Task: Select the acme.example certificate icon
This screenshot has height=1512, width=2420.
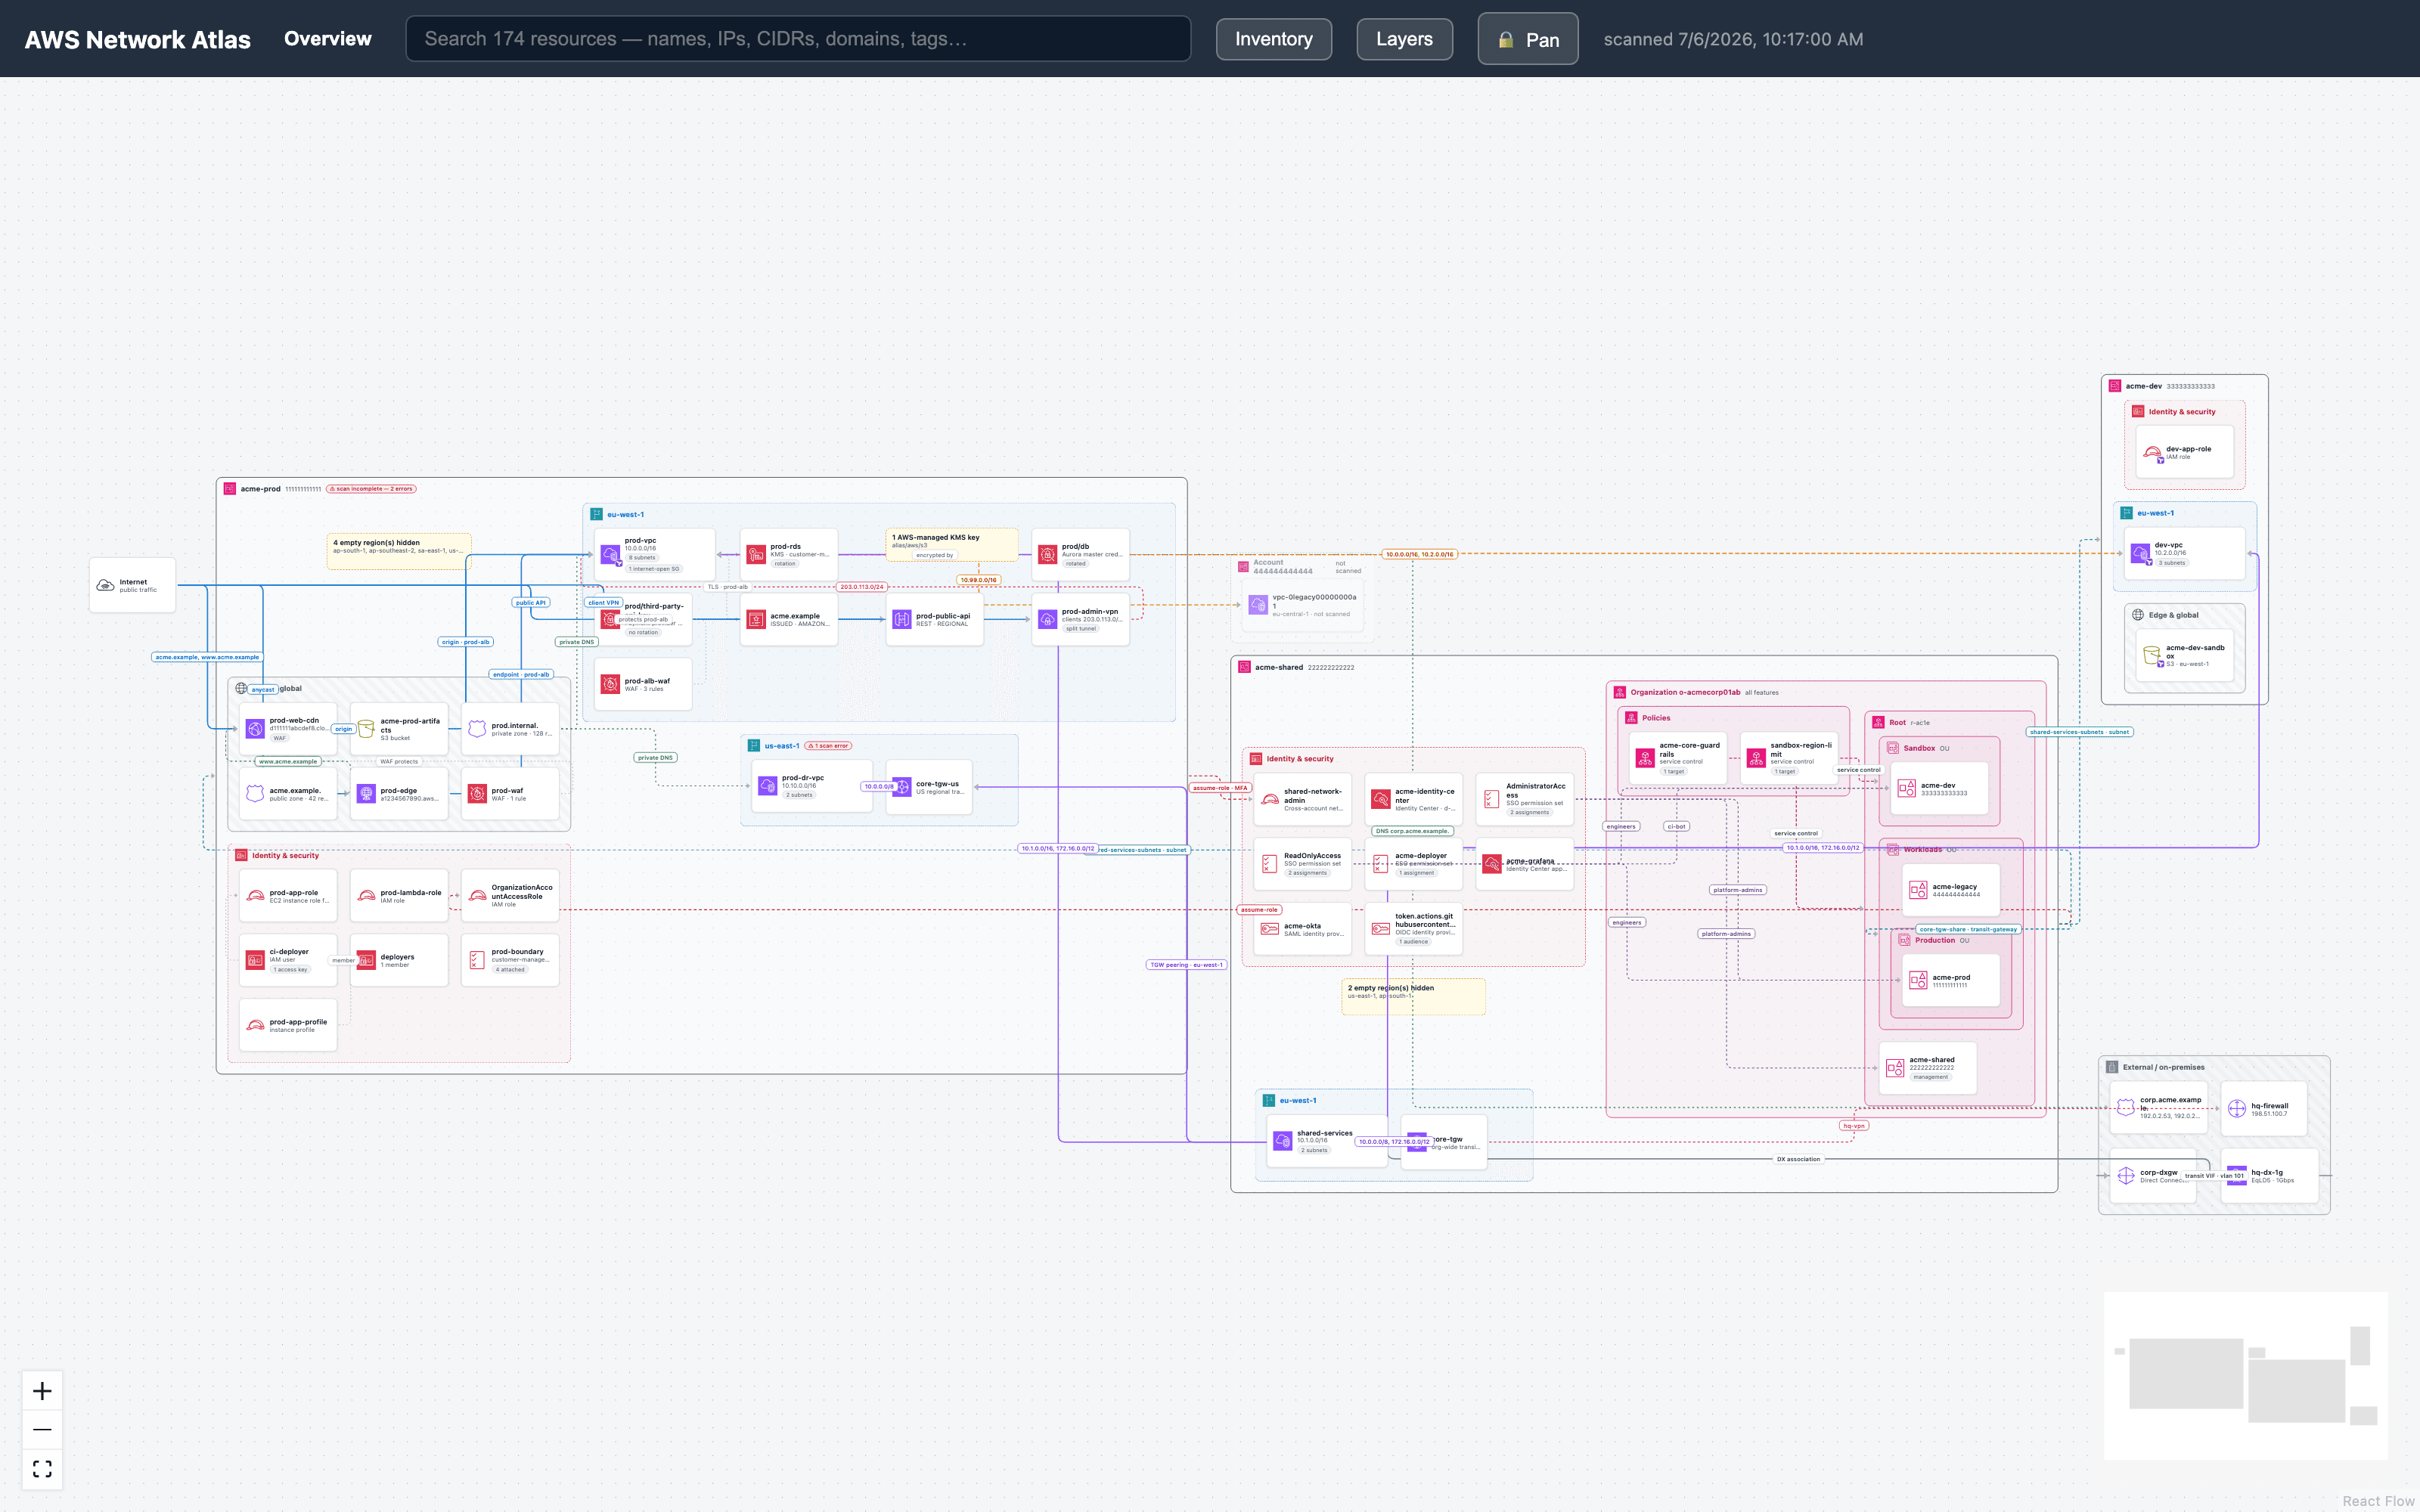Action: click(x=756, y=619)
